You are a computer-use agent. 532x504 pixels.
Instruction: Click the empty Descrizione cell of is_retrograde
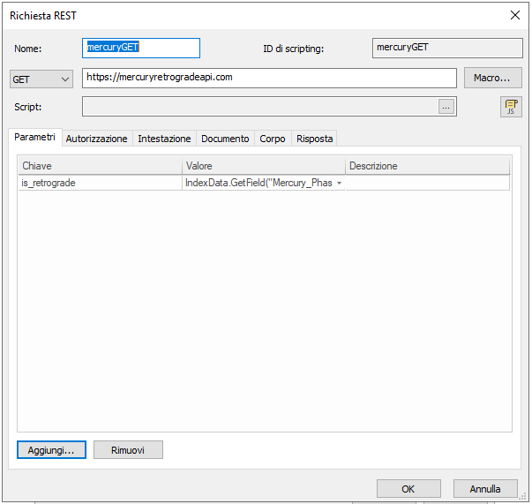[428, 184]
